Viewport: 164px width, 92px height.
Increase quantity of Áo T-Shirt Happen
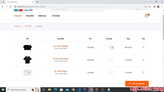point(112,46)
